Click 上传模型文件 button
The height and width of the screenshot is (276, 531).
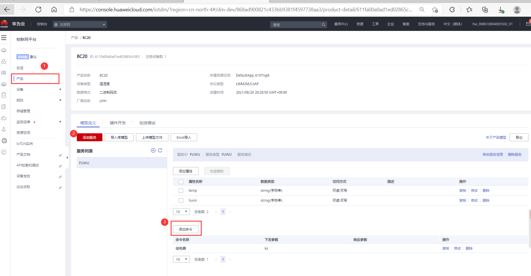pyautogui.click(x=152, y=137)
